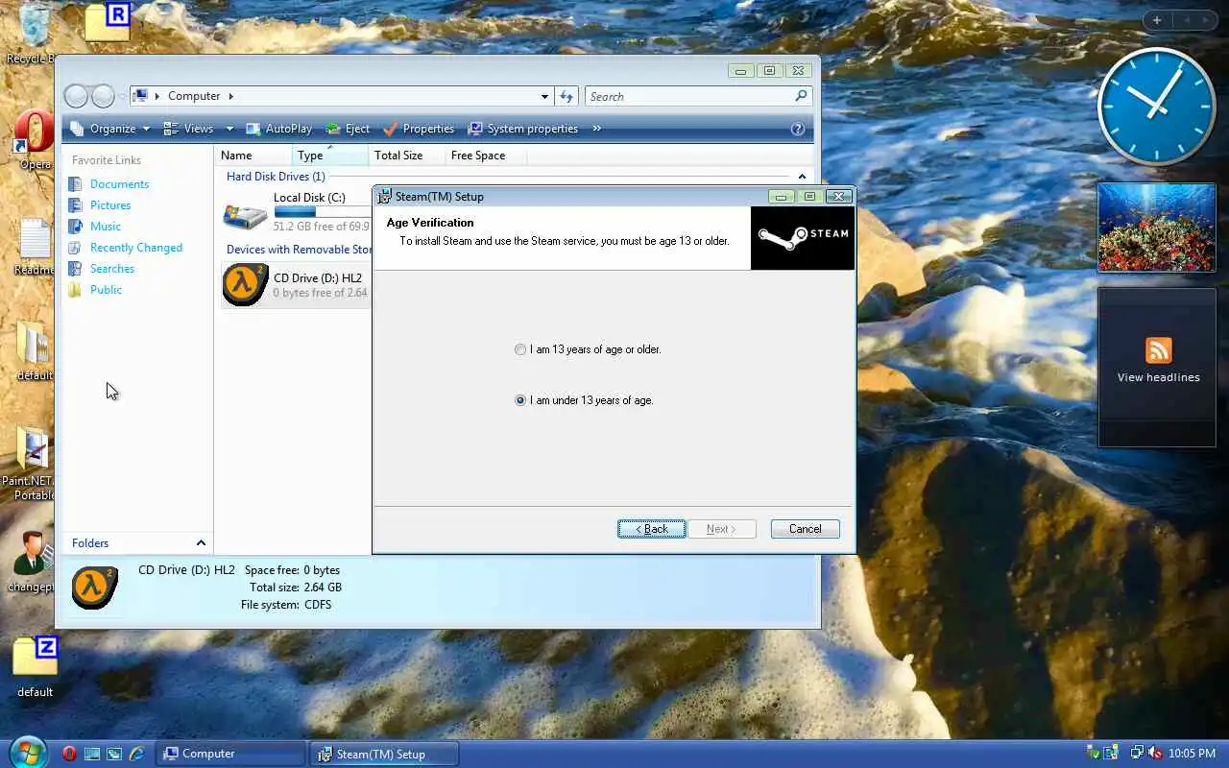Sort by the Total Size column
Image resolution: width=1229 pixels, height=768 pixels.
(407, 156)
